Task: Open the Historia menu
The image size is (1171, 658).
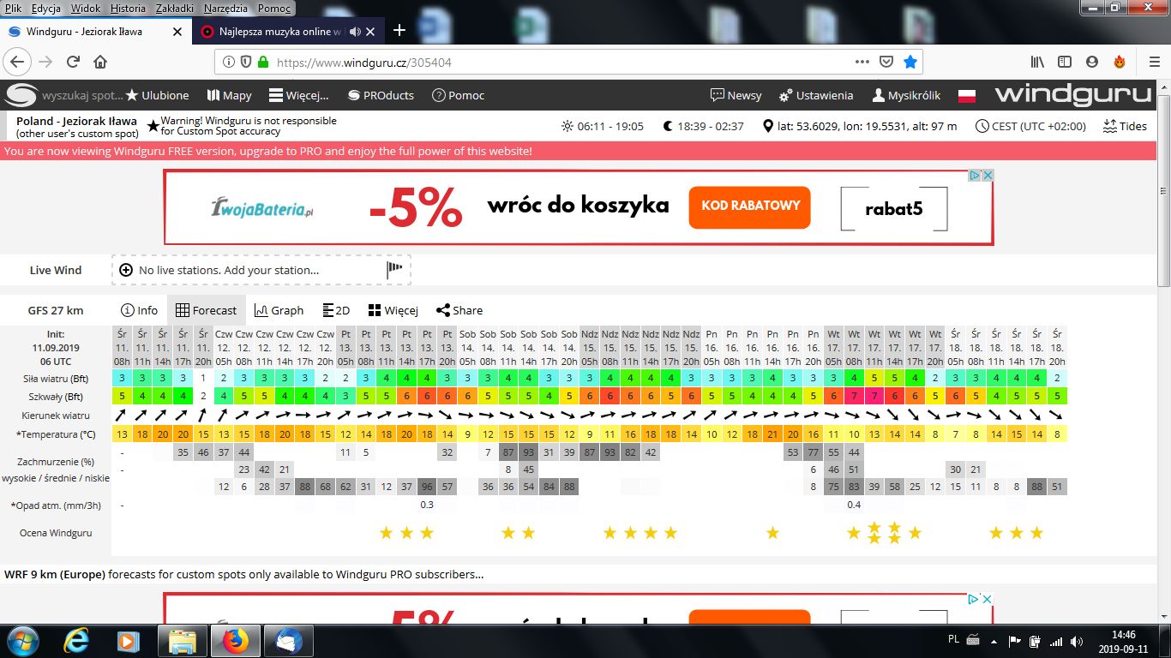Action: pyautogui.click(x=128, y=8)
